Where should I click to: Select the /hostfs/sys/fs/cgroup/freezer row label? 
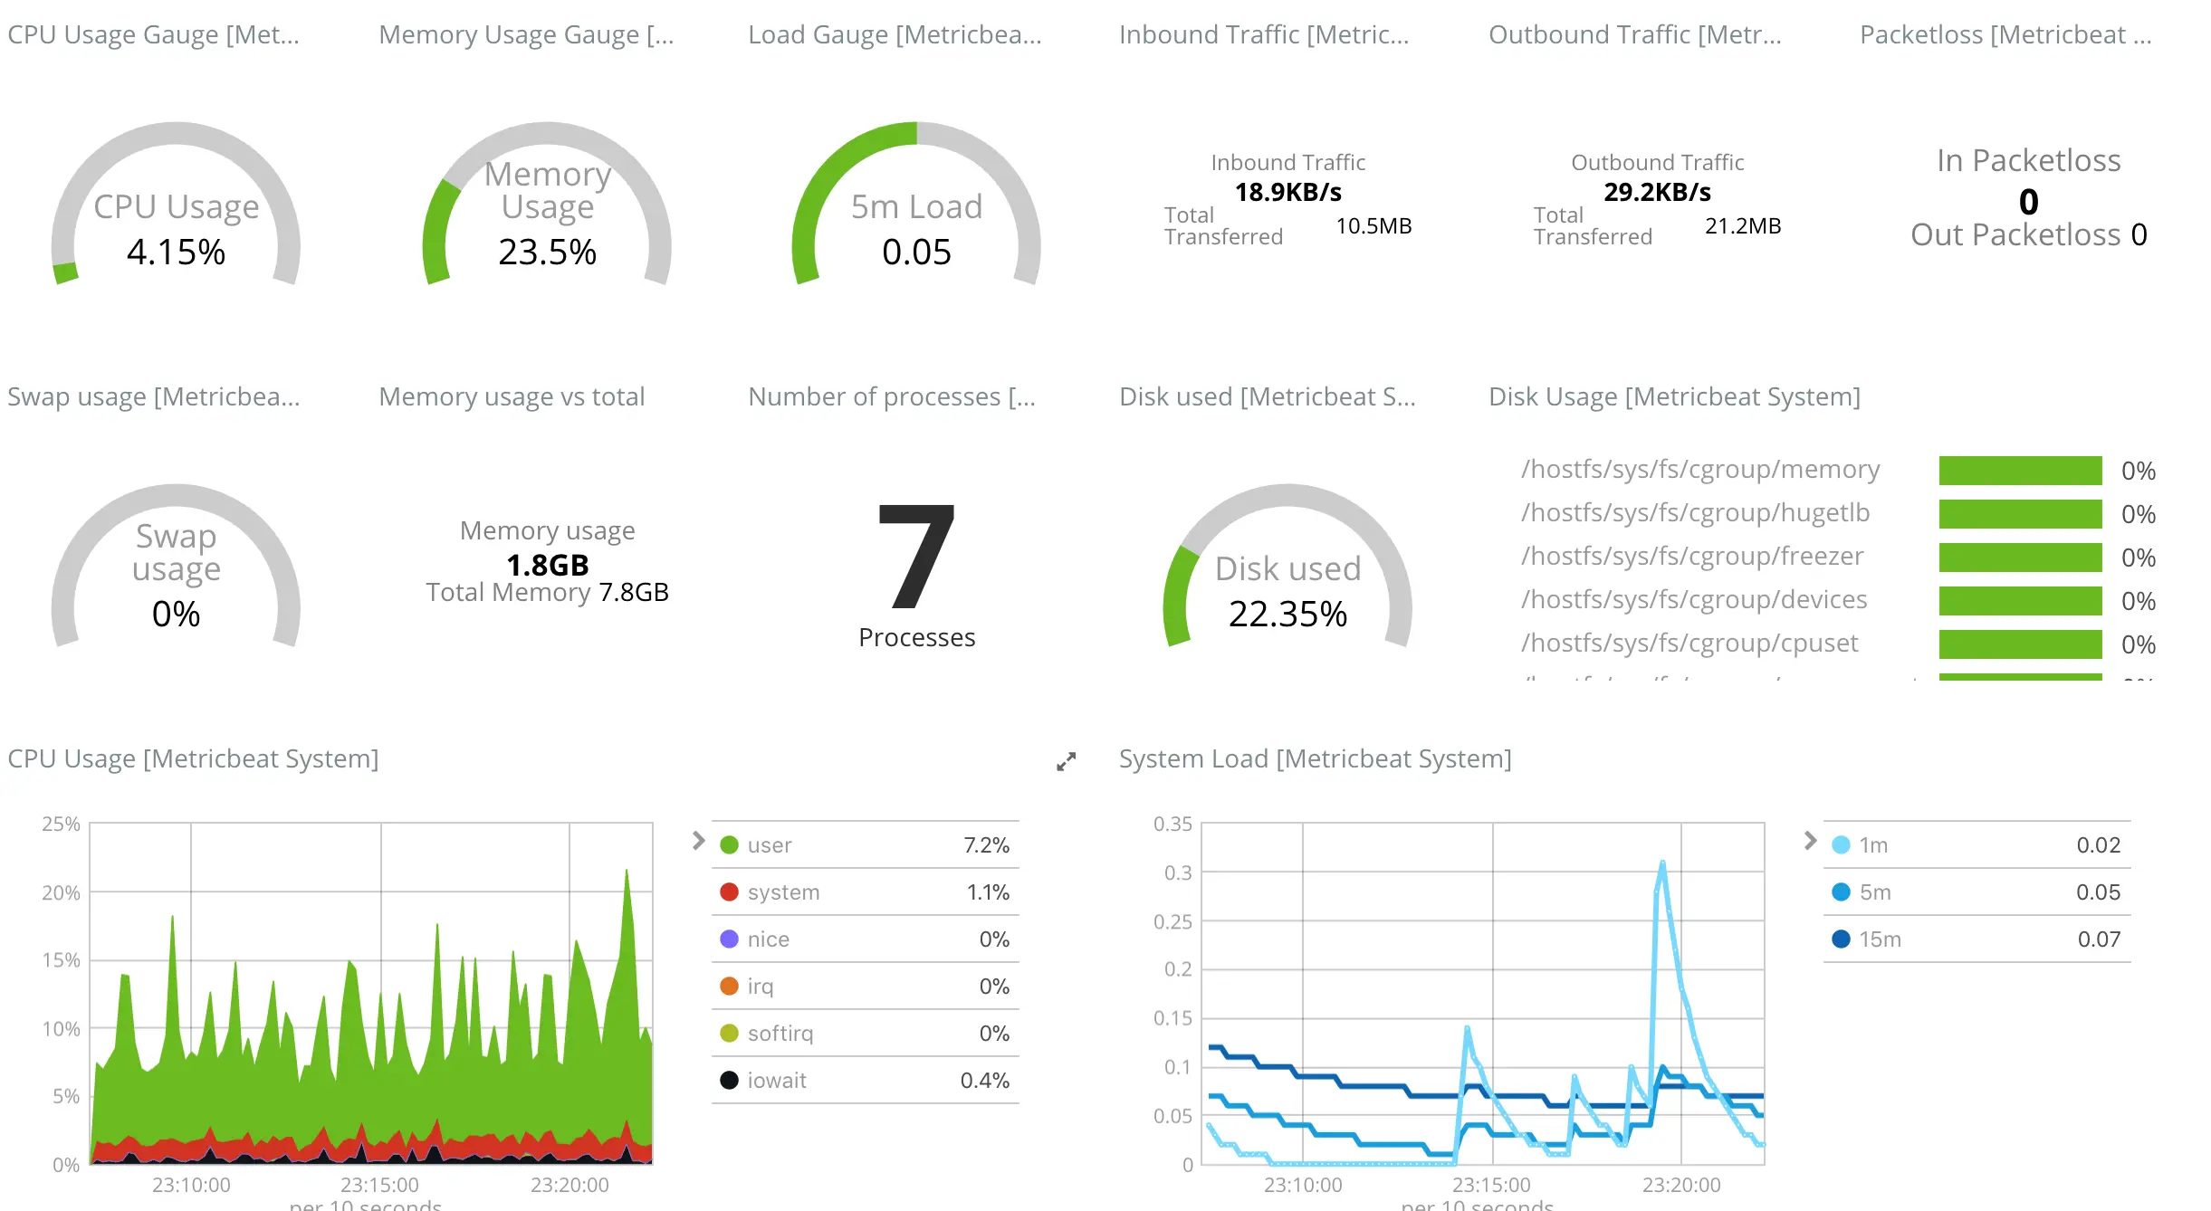tap(1691, 557)
